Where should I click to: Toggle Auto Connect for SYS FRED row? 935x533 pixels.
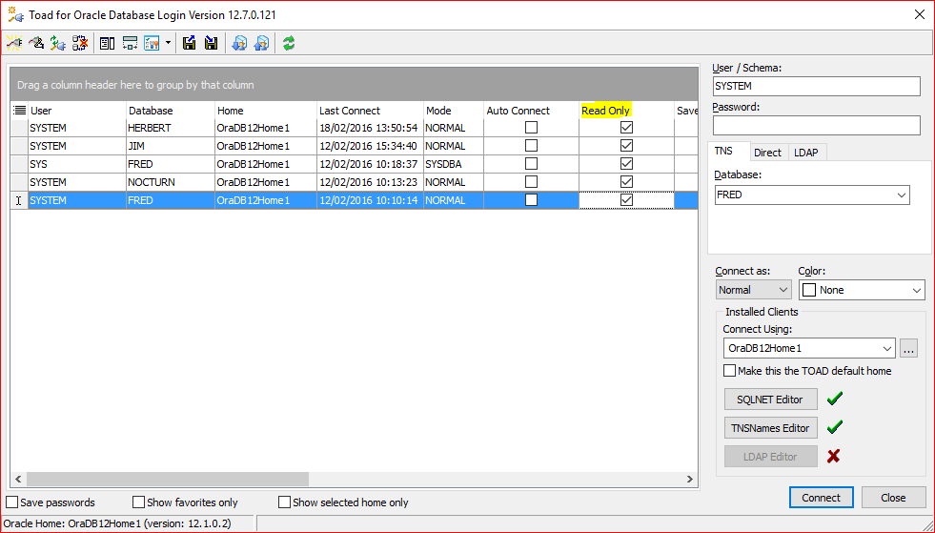click(x=531, y=164)
